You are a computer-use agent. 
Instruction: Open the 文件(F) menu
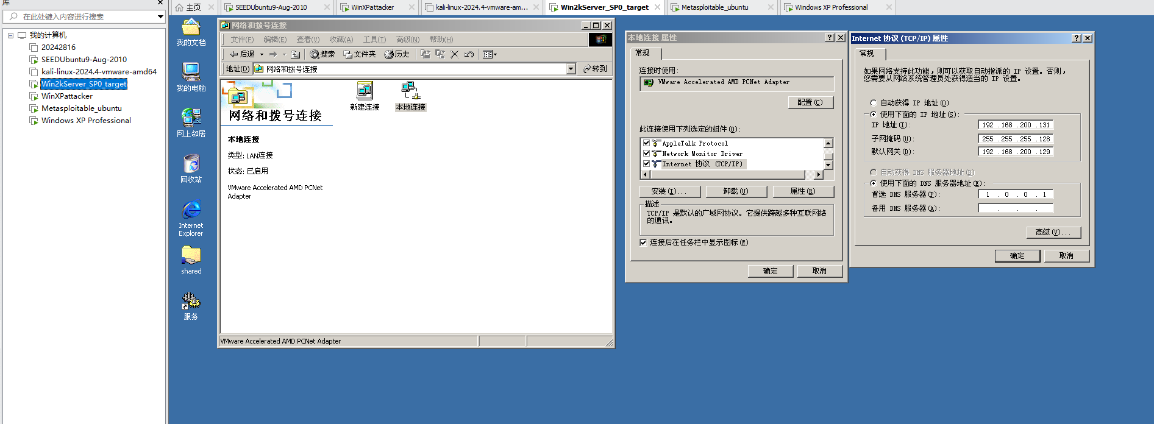pyautogui.click(x=242, y=40)
